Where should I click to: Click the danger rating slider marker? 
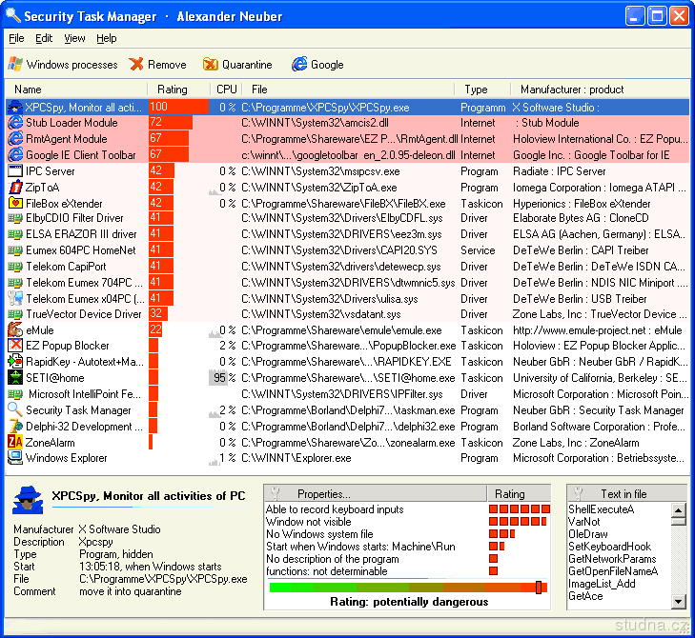tap(540, 588)
